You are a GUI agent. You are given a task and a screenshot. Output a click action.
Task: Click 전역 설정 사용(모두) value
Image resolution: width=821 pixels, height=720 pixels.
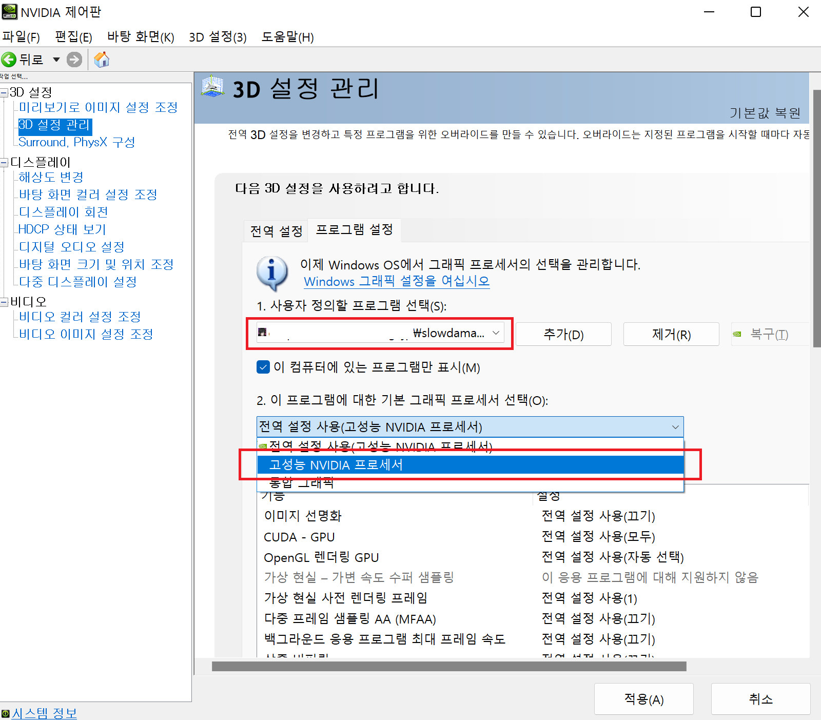(598, 536)
